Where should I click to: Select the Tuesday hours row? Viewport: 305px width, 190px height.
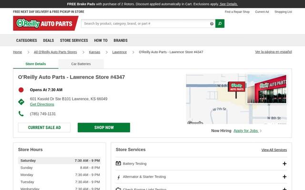(60, 182)
